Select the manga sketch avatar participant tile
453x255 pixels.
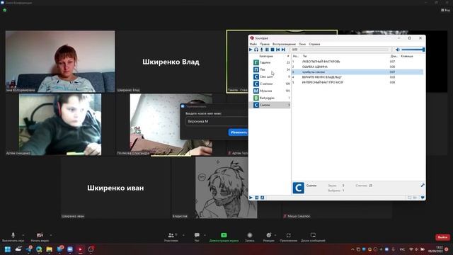coord(226,188)
